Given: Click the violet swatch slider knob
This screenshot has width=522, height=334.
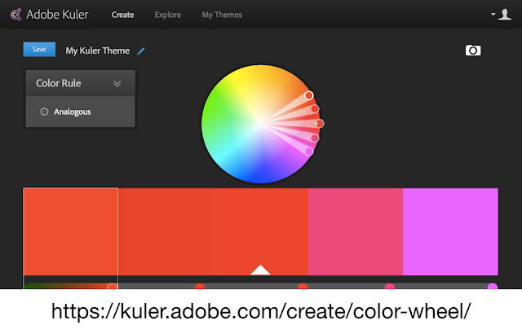Looking at the screenshot, I should (x=493, y=286).
